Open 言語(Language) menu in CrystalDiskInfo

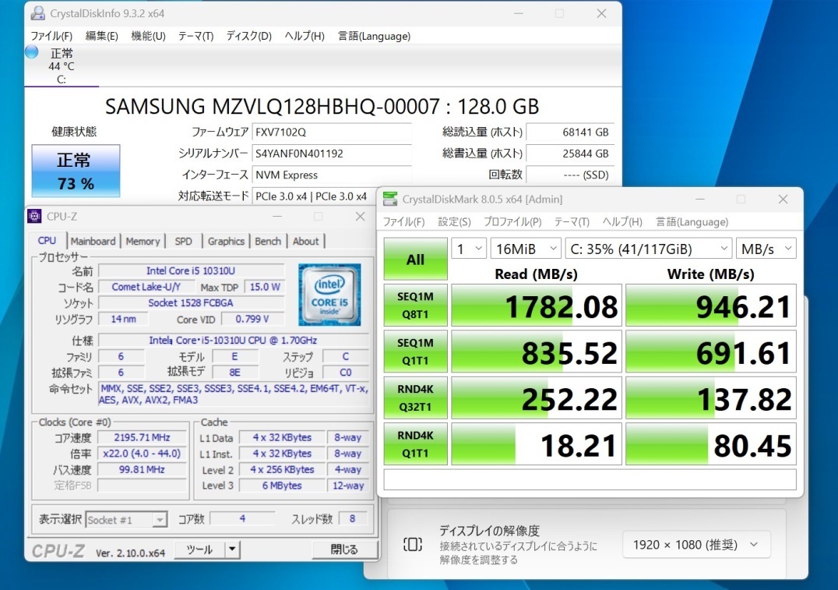pos(374,36)
